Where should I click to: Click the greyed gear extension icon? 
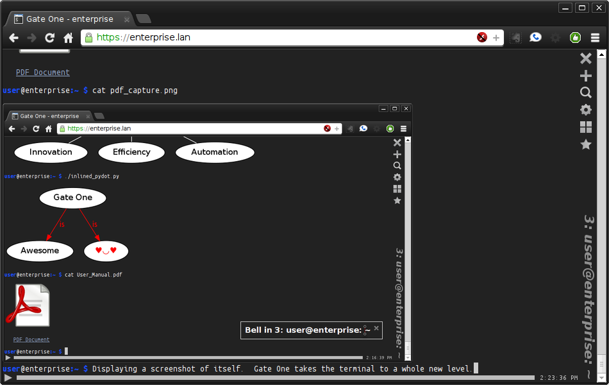click(555, 38)
